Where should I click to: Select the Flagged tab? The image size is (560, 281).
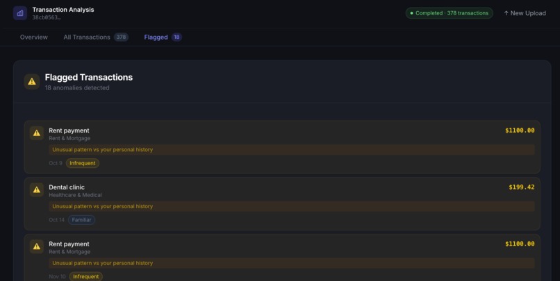[163, 37]
